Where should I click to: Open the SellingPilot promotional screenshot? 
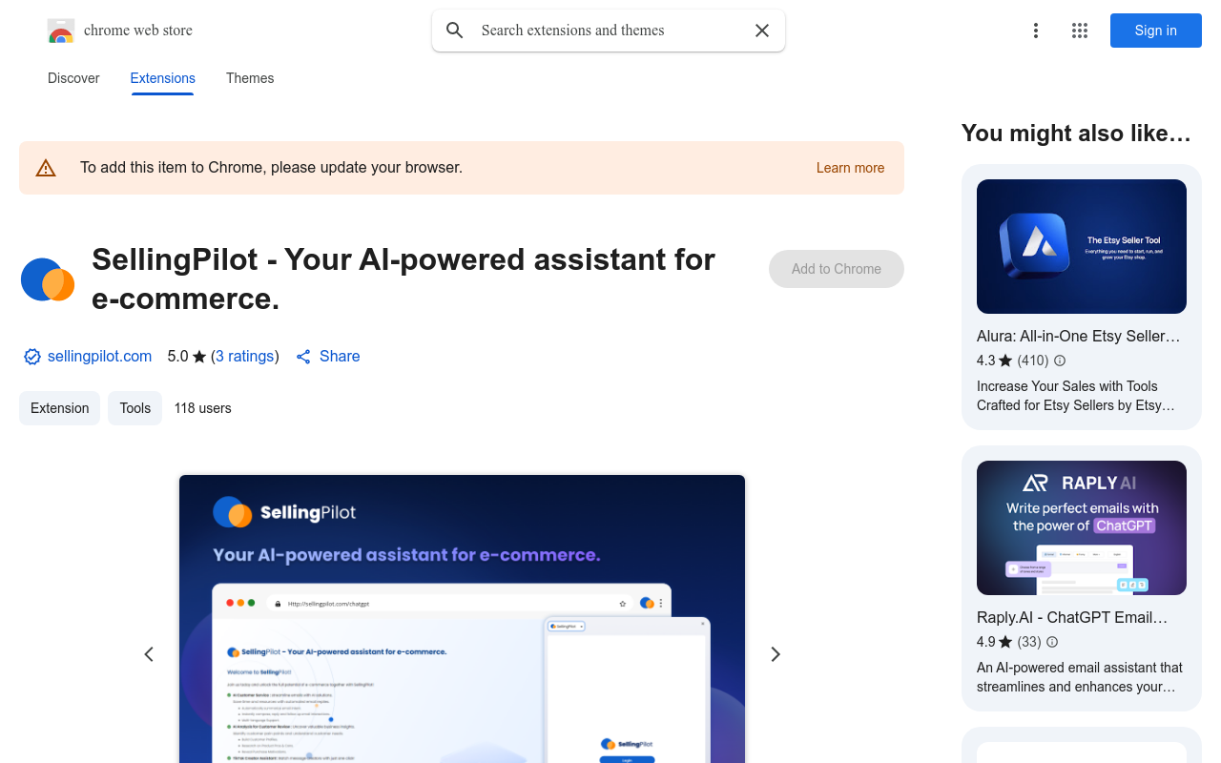coord(462,619)
